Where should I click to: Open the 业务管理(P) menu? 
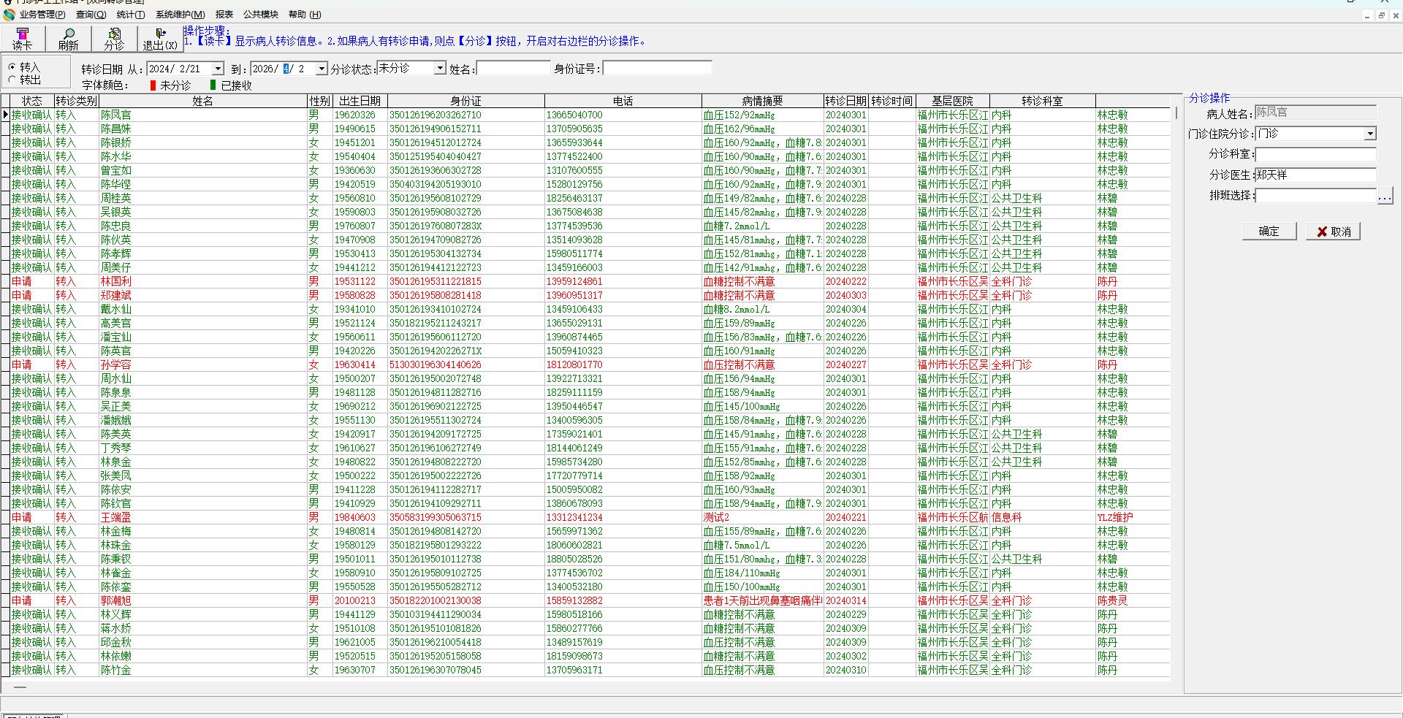[42, 15]
